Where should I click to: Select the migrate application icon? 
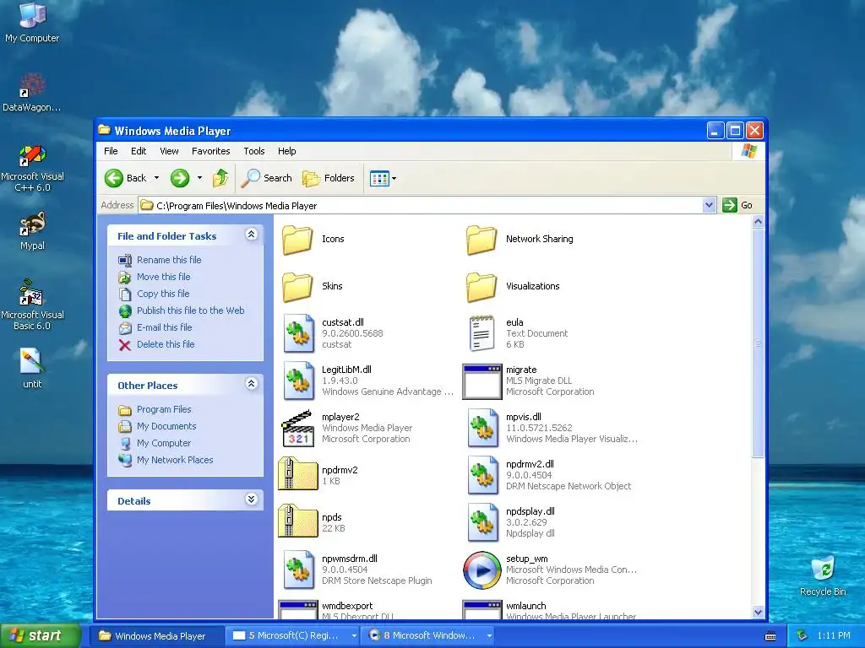(482, 381)
